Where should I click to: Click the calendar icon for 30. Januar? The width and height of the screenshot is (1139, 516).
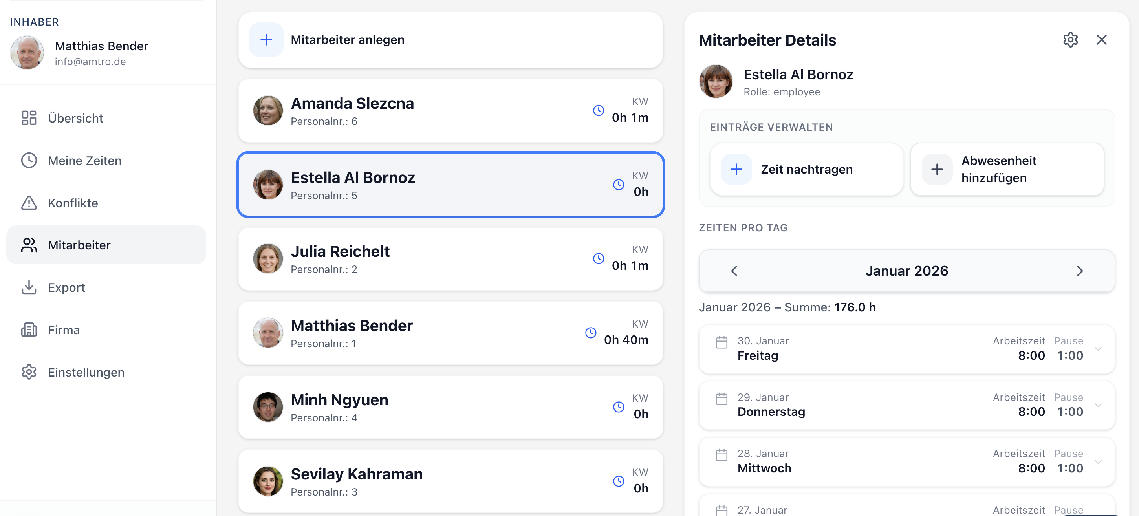[721, 343]
